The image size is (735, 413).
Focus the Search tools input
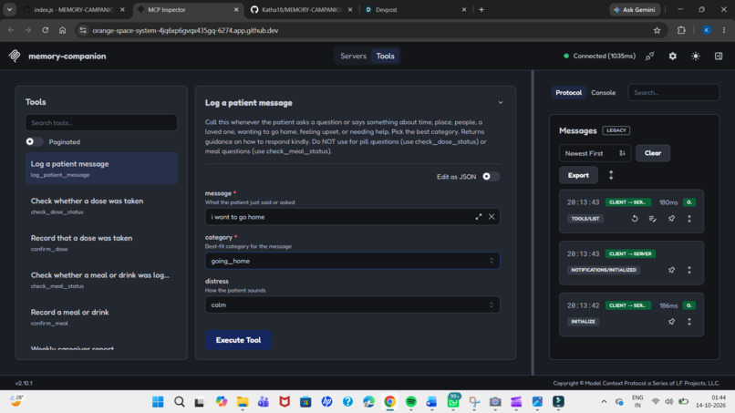[x=101, y=123]
